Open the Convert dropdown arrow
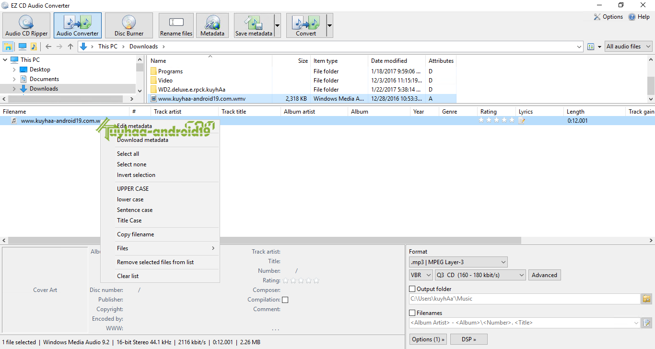This screenshot has width=655, height=349. click(x=329, y=25)
